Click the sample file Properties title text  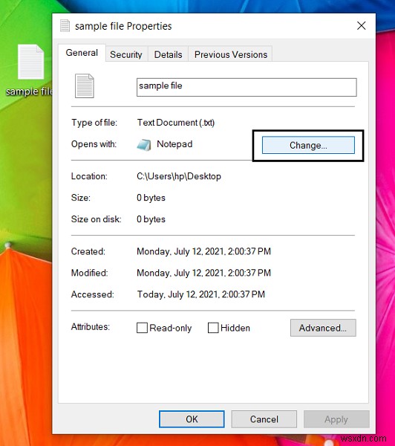pos(123,26)
